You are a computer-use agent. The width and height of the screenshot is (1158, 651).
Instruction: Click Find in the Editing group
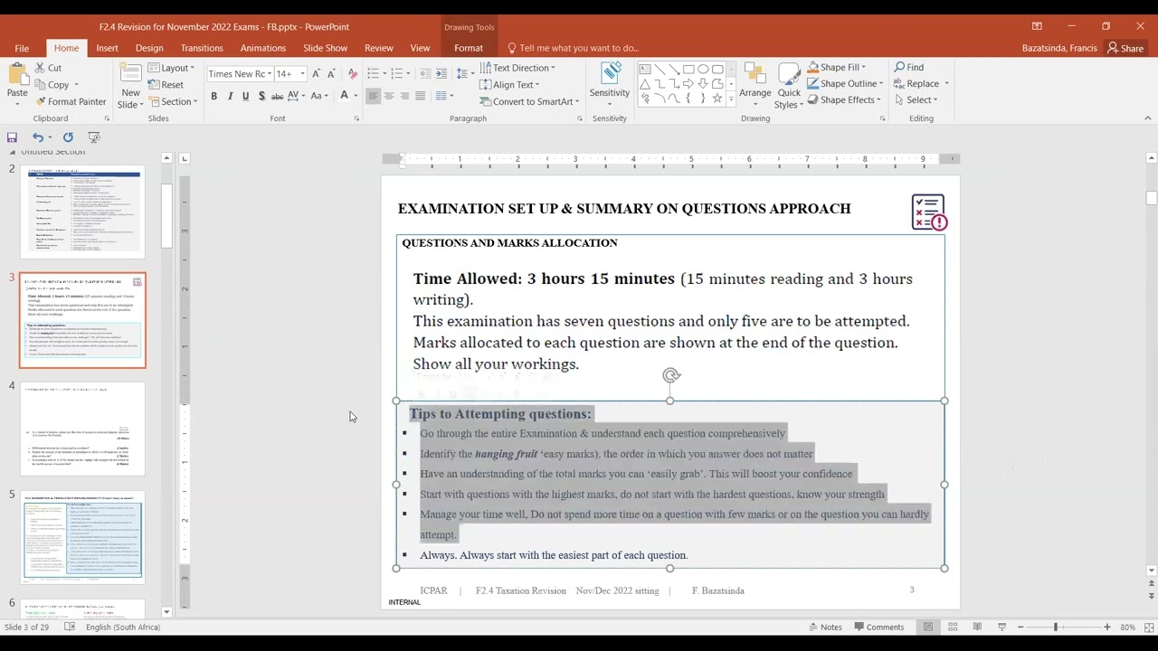[909, 67]
